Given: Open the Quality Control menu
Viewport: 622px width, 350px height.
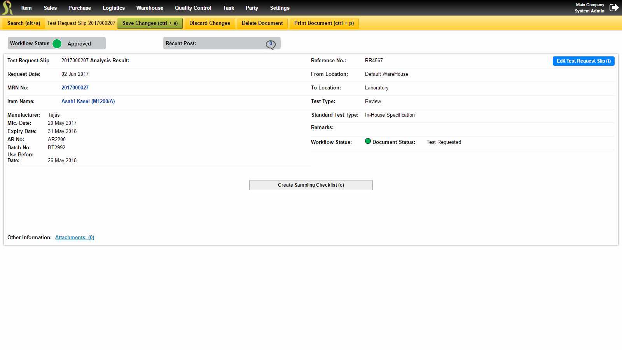Looking at the screenshot, I should click(193, 8).
